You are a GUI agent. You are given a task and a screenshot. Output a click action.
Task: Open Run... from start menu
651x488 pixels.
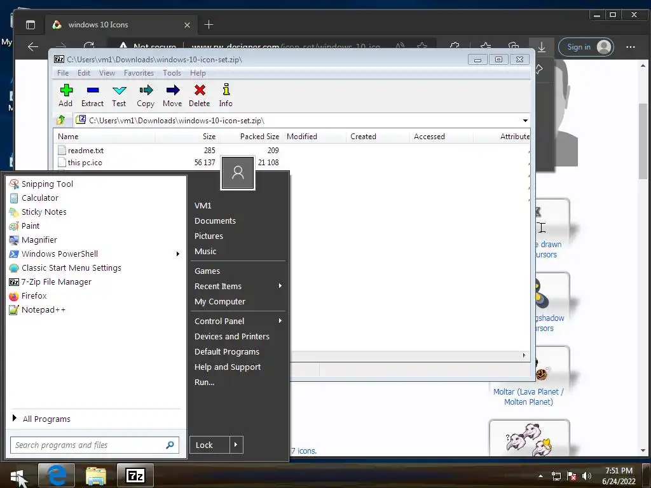pyautogui.click(x=204, y=382)
